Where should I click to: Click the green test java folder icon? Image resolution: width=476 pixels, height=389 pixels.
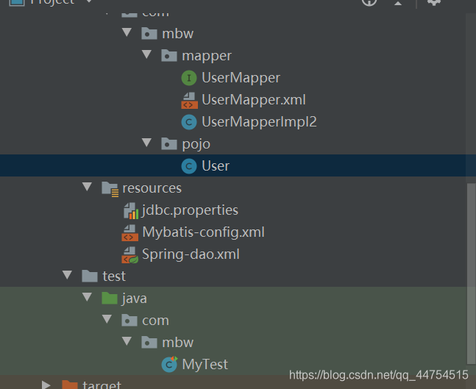[x=110, y=299]
